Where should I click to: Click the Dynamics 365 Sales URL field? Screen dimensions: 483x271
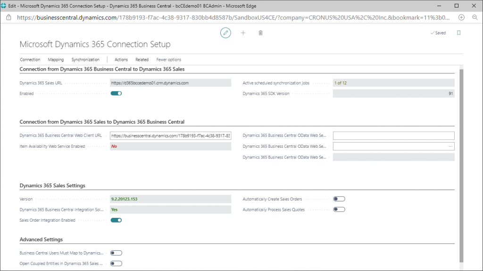[x=170, y=83]
